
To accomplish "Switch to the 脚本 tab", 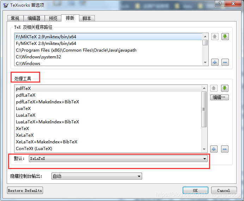I will (87, 18).
